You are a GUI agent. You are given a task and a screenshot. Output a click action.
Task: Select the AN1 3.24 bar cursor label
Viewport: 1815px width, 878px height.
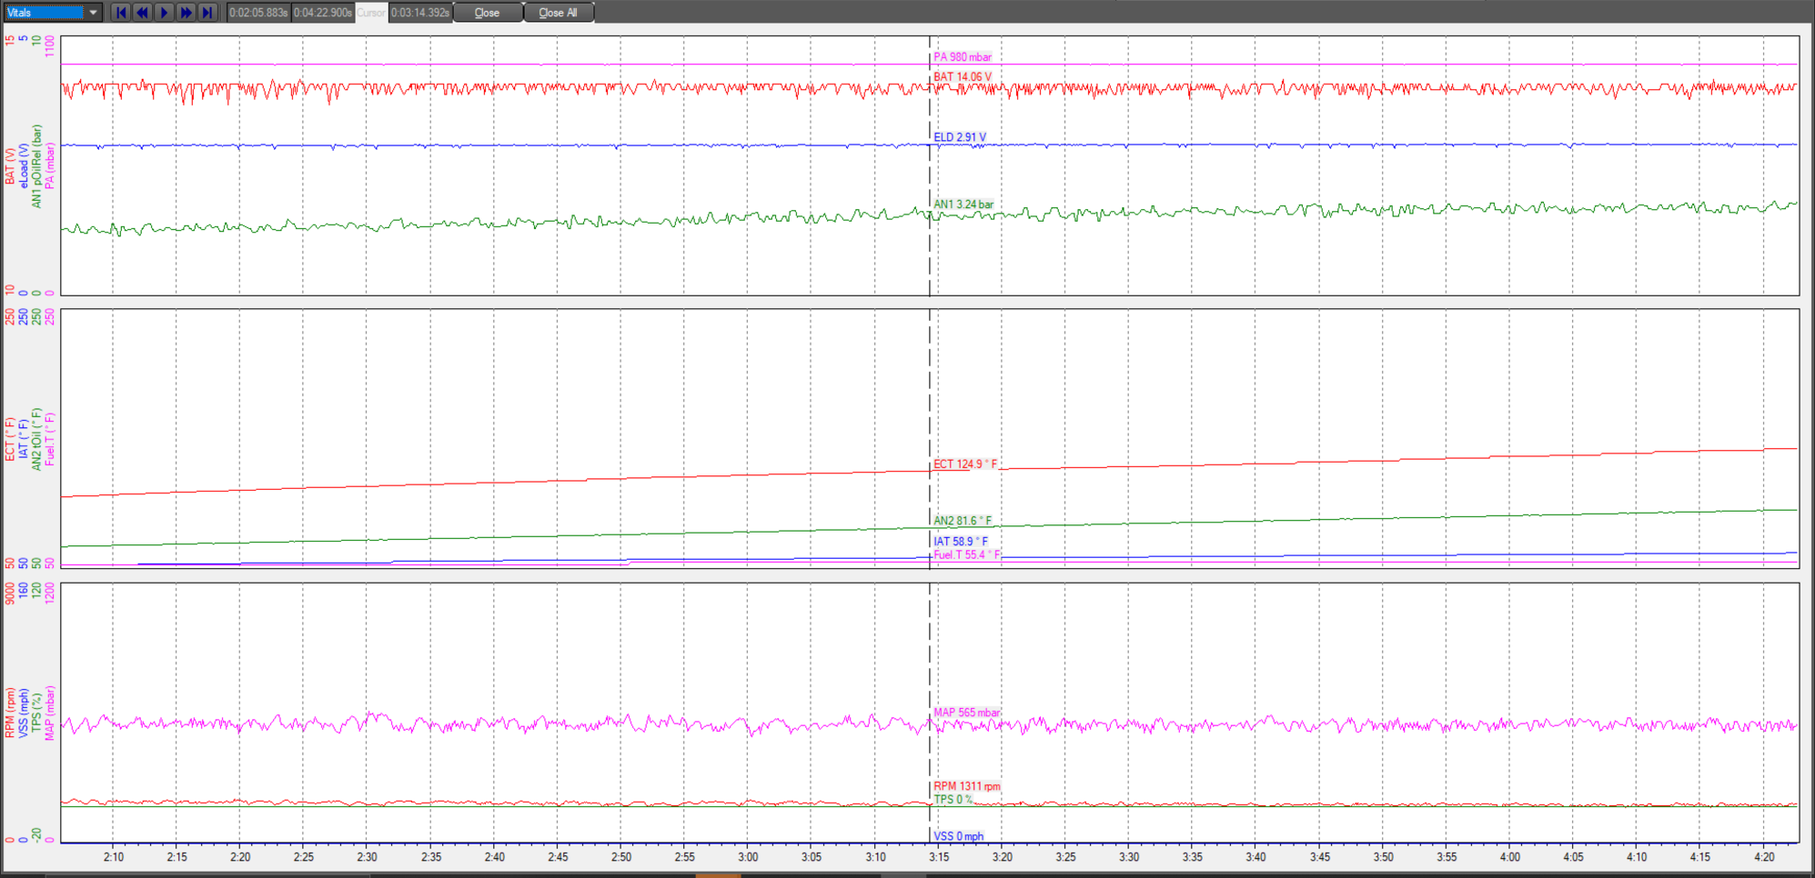(x=963, y=205)
